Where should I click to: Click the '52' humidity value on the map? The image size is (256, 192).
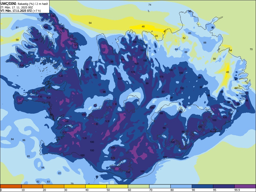pos(184,38)
